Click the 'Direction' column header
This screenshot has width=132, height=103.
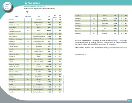(x=28, y=16)
